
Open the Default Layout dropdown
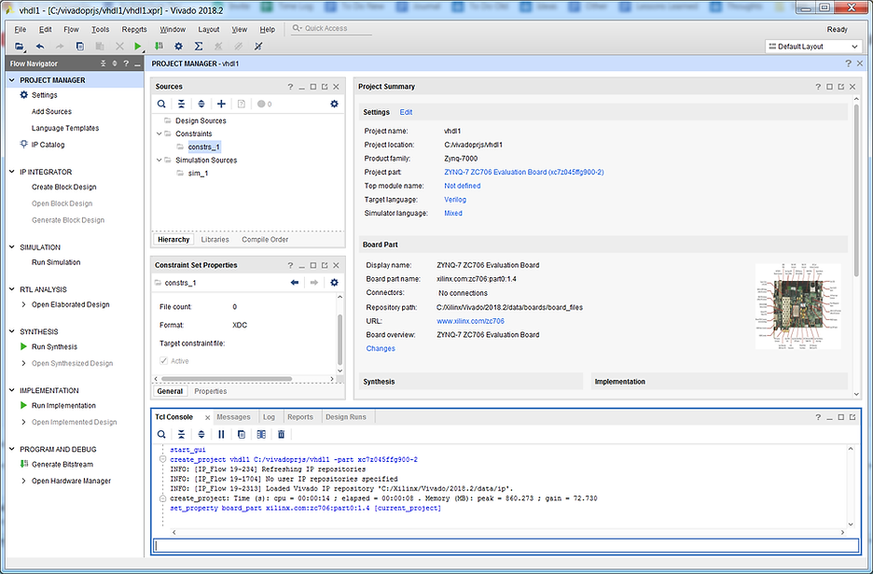tap(811, 45)
